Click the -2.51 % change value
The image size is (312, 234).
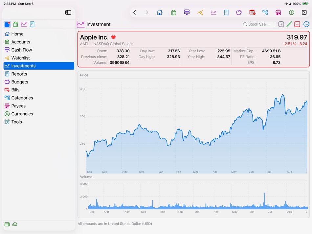pyautogui.click(x=290, y=44)
